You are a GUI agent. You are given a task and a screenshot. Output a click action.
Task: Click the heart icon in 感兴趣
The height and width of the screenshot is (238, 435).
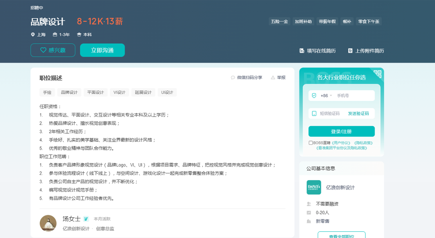tap(43, 50)
